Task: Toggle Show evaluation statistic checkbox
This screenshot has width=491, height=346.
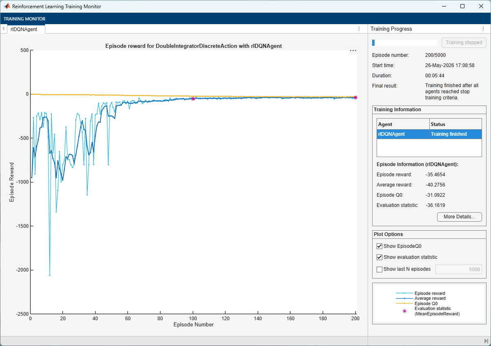Action: click(x=379, y=257)
